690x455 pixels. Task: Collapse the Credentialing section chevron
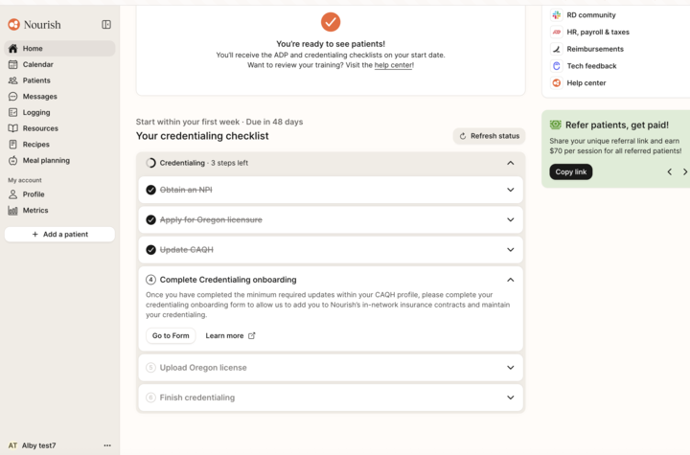coord(510,163)
